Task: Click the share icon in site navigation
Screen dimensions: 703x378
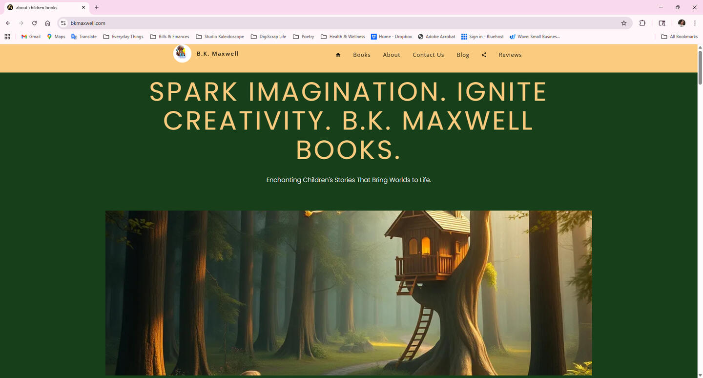Action: click(x=484, y=55)
